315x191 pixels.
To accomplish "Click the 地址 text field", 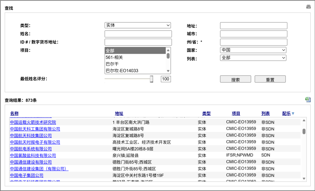I will coord(253,26).
